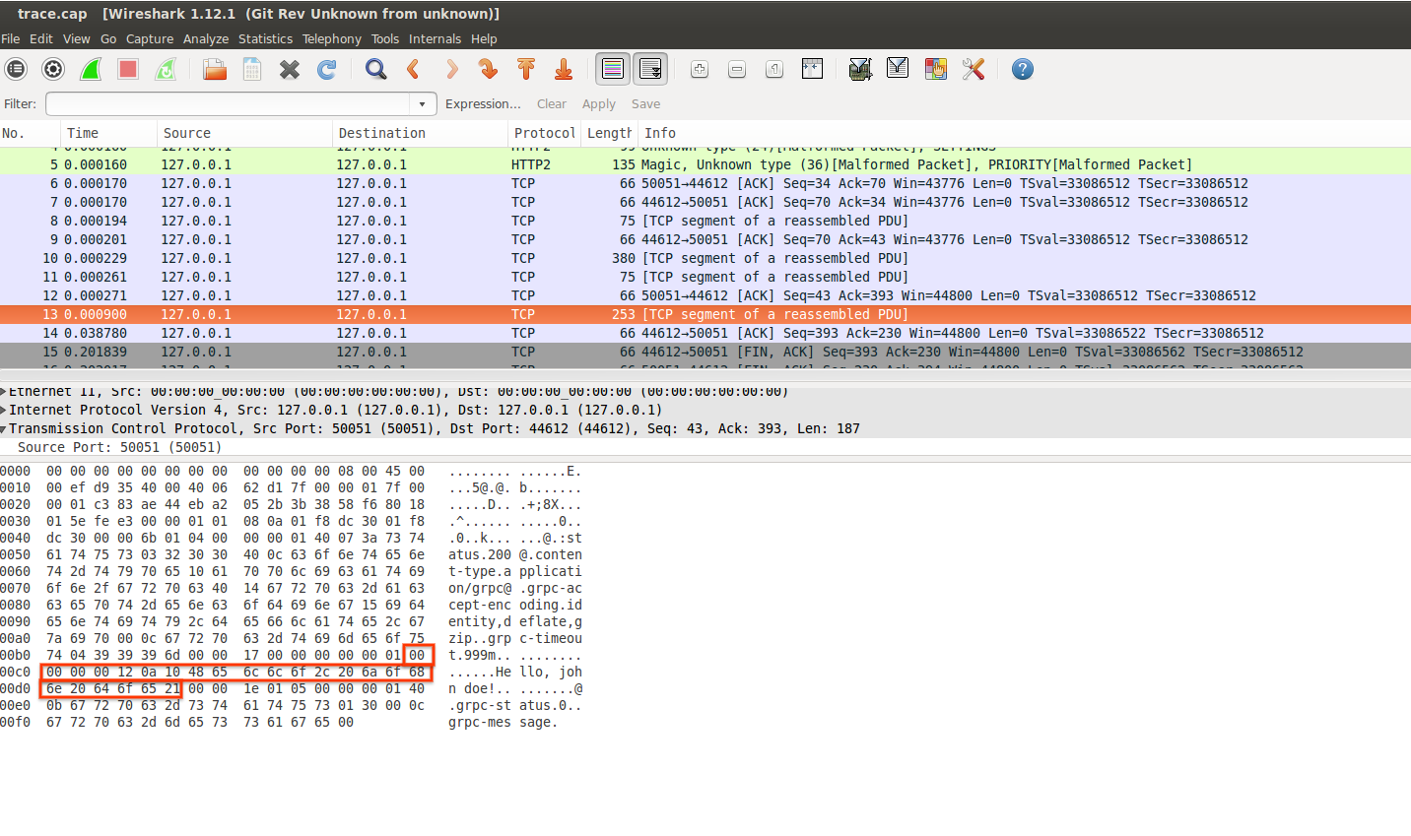Apply the display filter
1411x836 pixels.
click(x=598, y=104)
